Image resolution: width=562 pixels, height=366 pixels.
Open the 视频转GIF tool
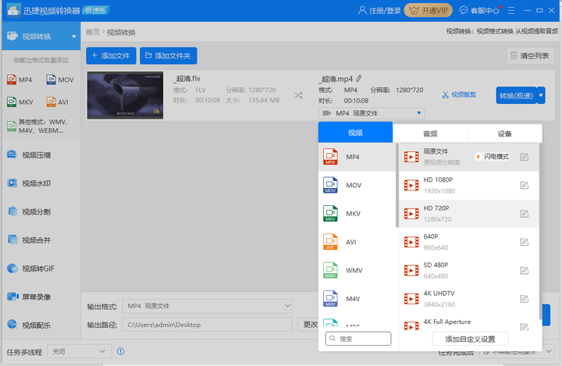click(x=30, y=268)
